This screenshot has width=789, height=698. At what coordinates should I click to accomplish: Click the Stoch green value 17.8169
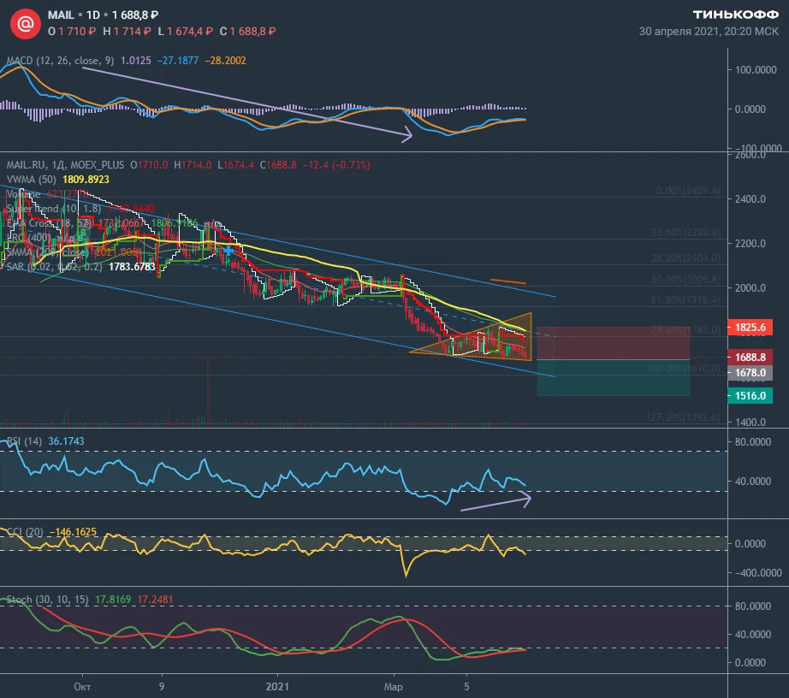(113, 600)
